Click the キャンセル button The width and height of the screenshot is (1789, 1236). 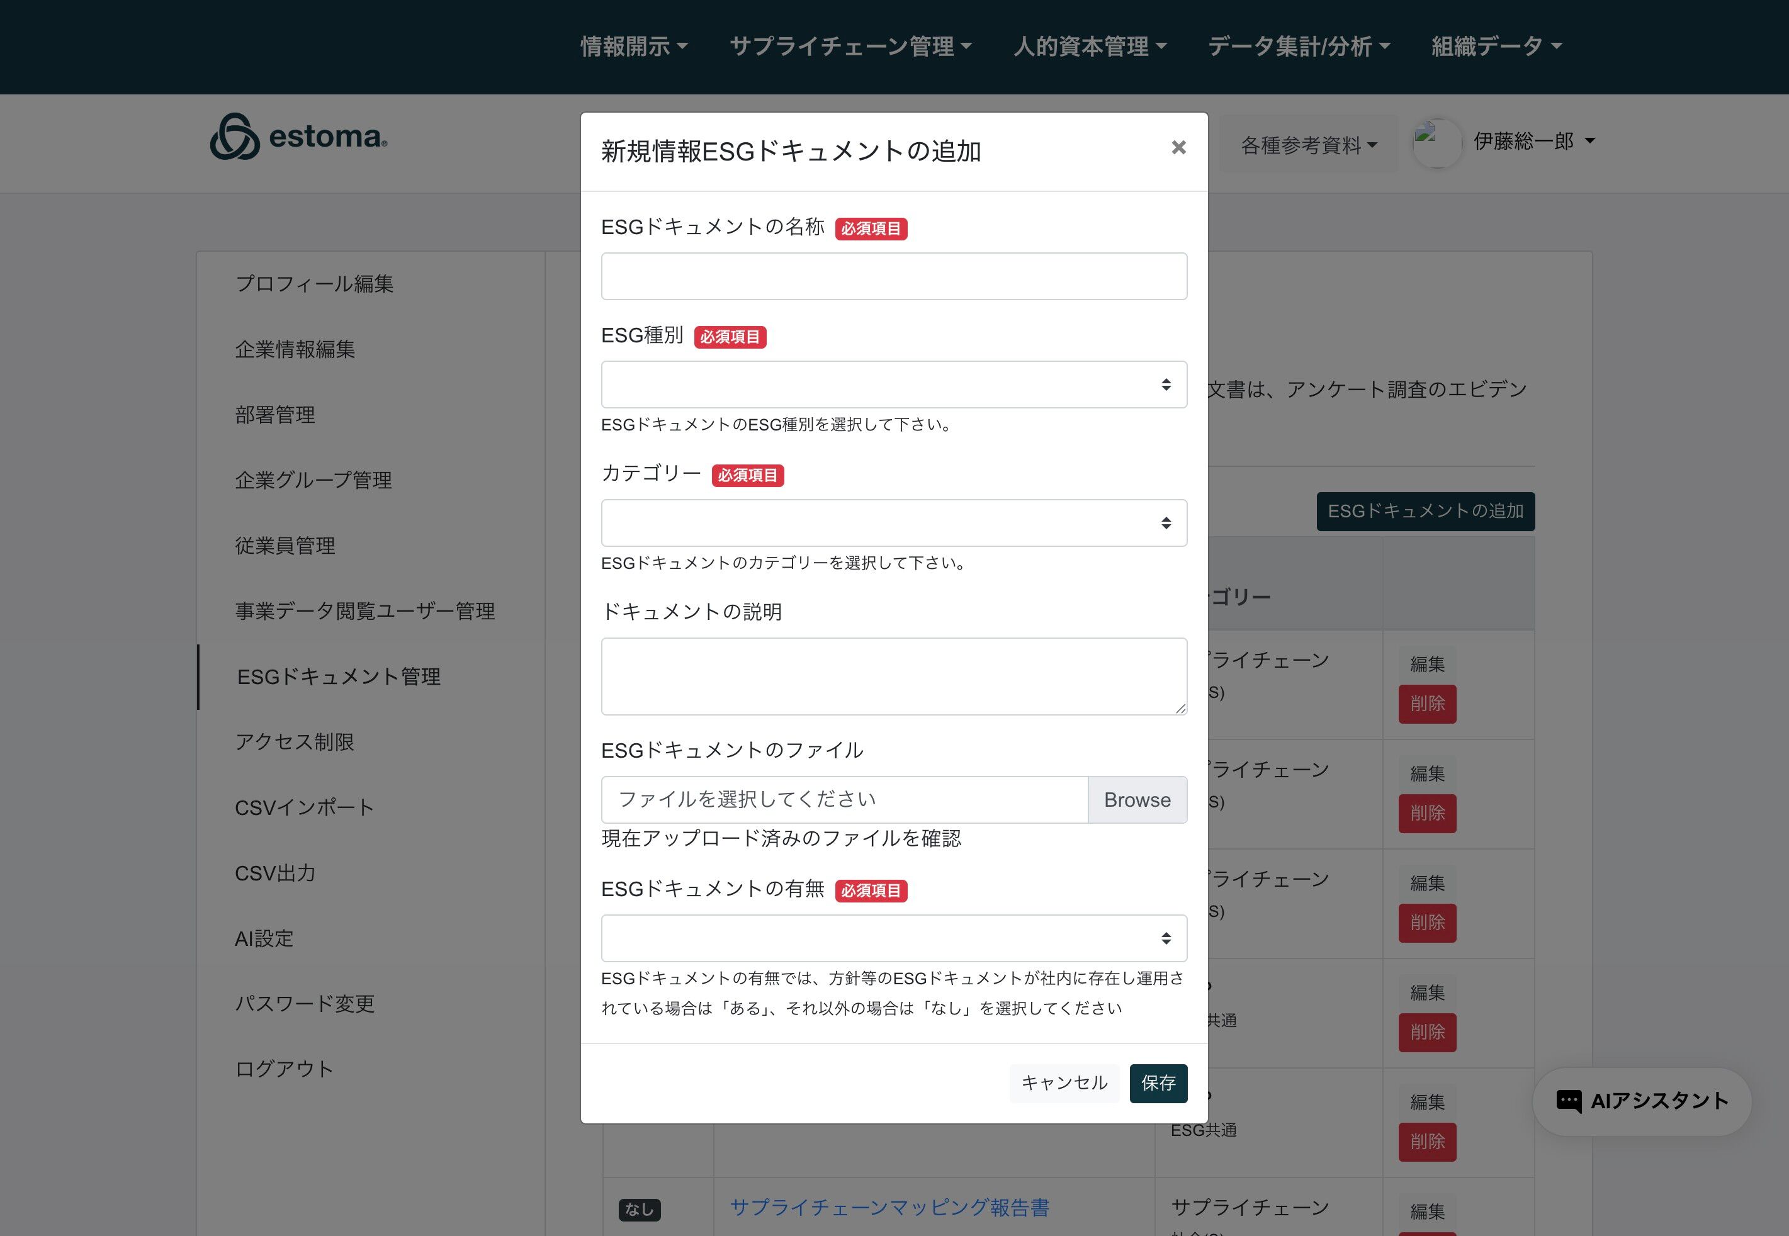[1064, 1082]
